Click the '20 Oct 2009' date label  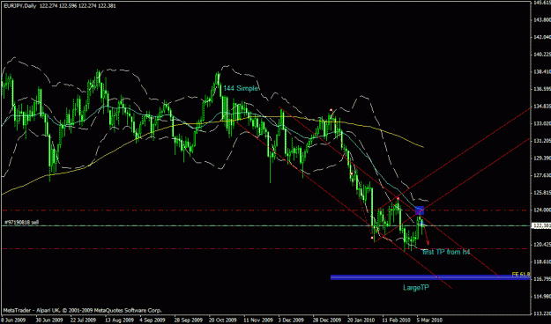tap(222, 320)
